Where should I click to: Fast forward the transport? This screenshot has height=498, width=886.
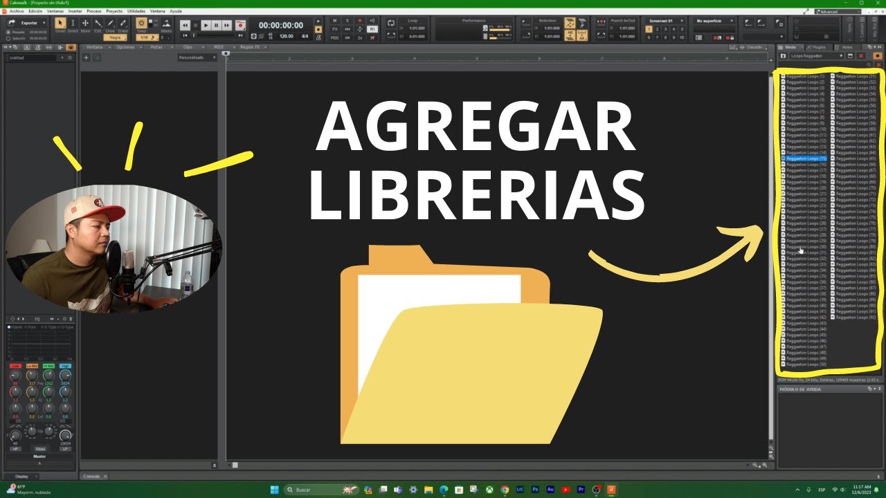click(226, 25)
